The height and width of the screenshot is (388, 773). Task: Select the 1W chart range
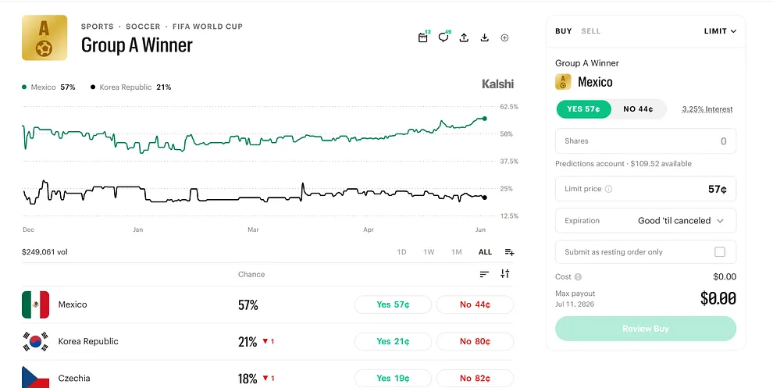tap(429, 252)
